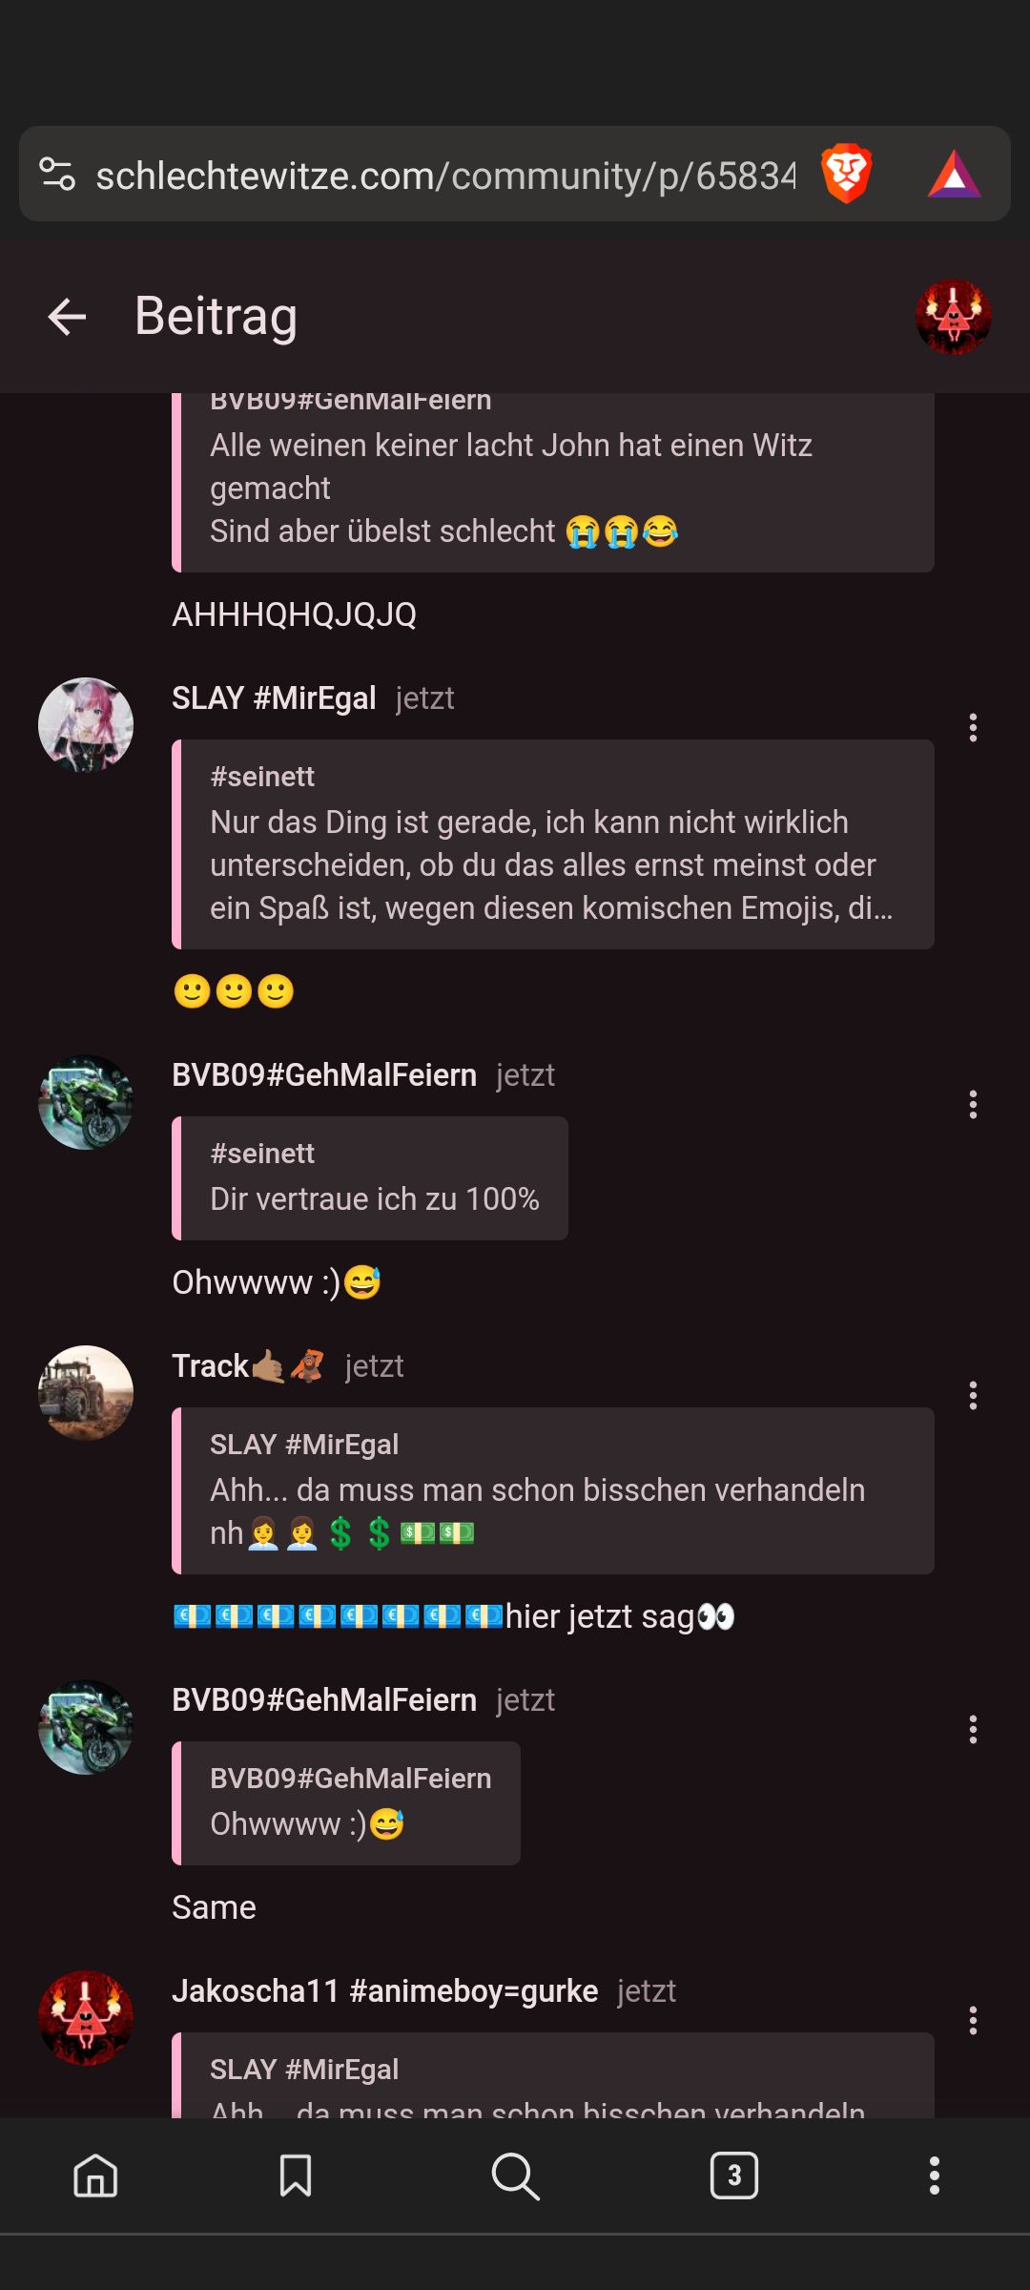Open tab switcher showing 3 tabs
The width and height of the screenshot is (1030, 2290).
click(734, 2175)
